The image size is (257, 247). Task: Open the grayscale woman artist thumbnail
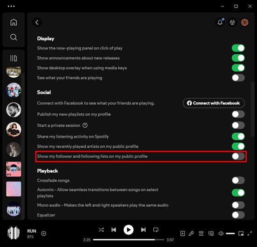coord(14,149)
